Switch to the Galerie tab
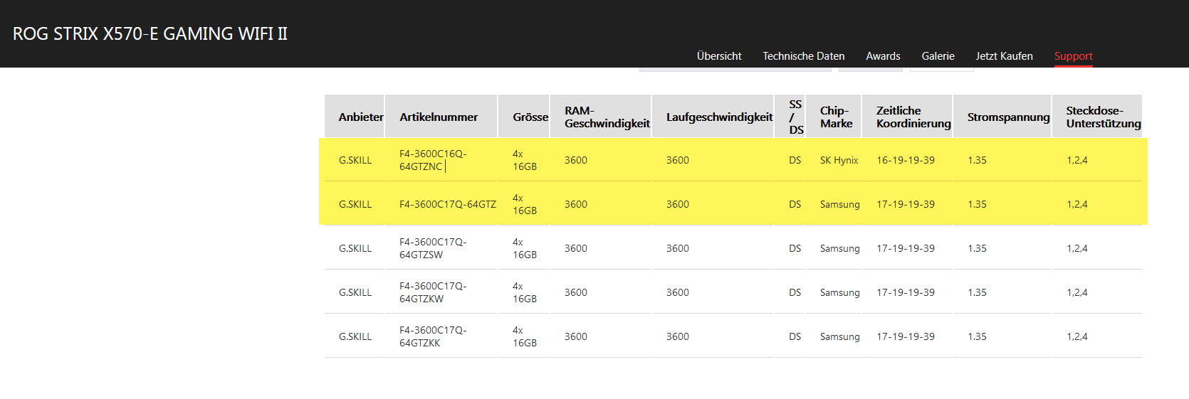The image size is (1189, 399). [938, 56]
